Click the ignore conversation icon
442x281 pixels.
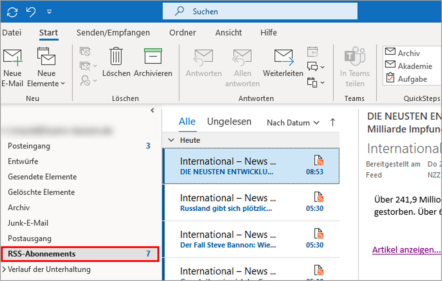click(85, 52)
